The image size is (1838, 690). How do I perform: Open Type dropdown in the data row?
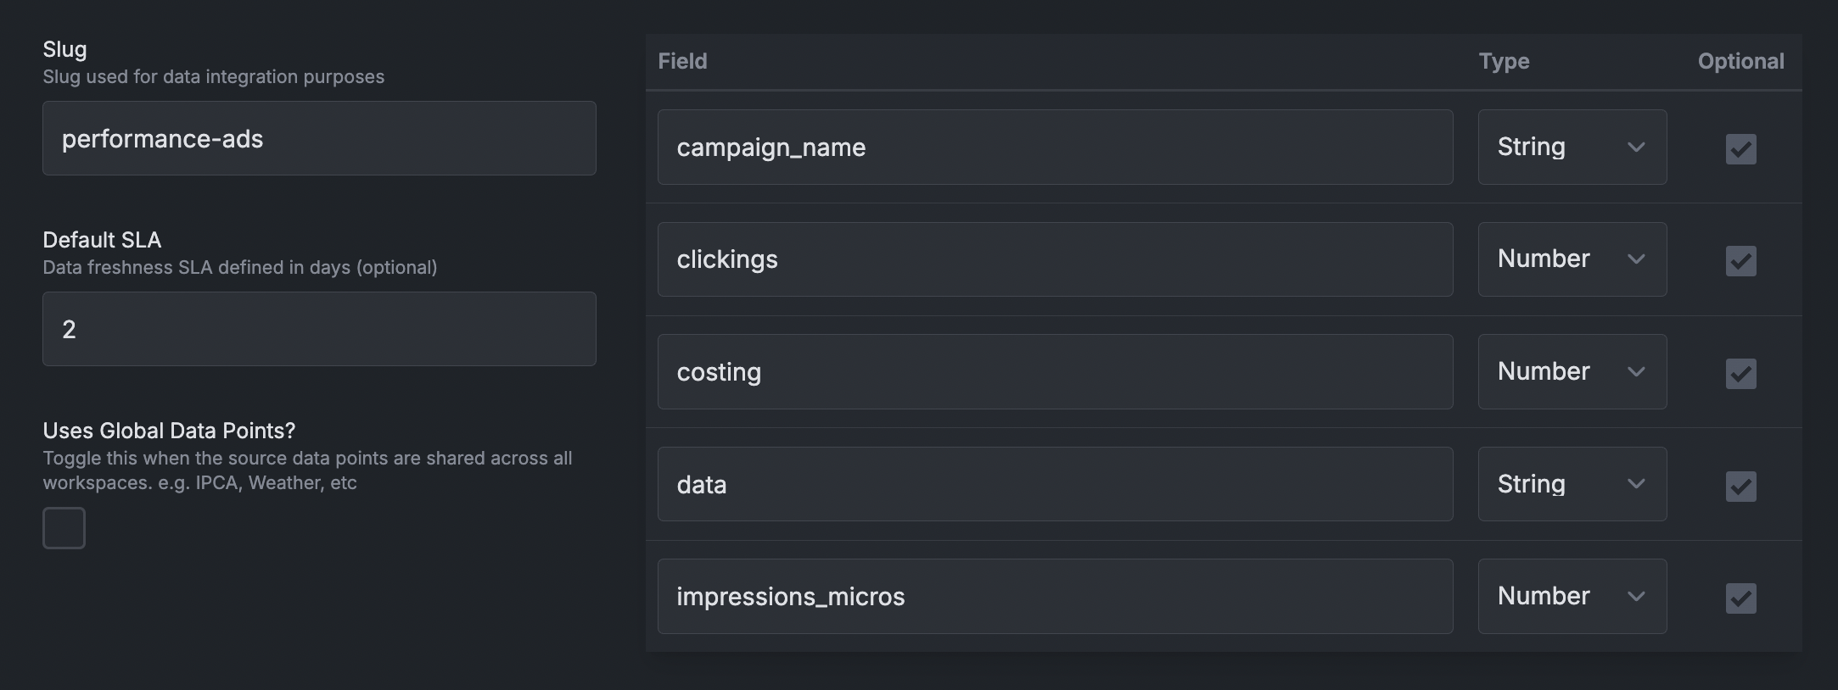1572,484
